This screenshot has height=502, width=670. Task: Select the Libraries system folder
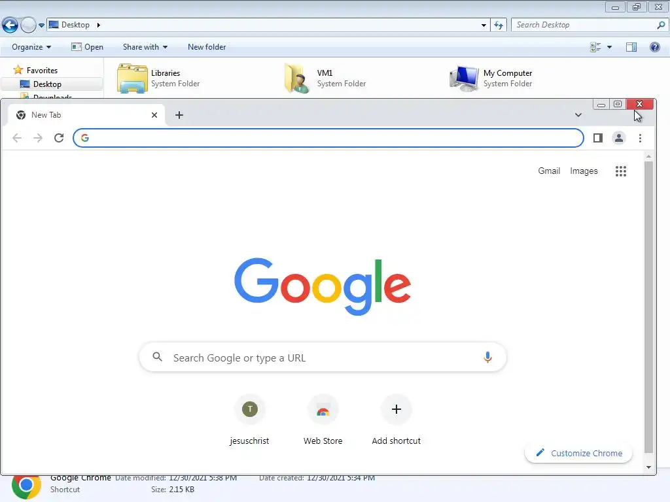(x=159, y=78)
